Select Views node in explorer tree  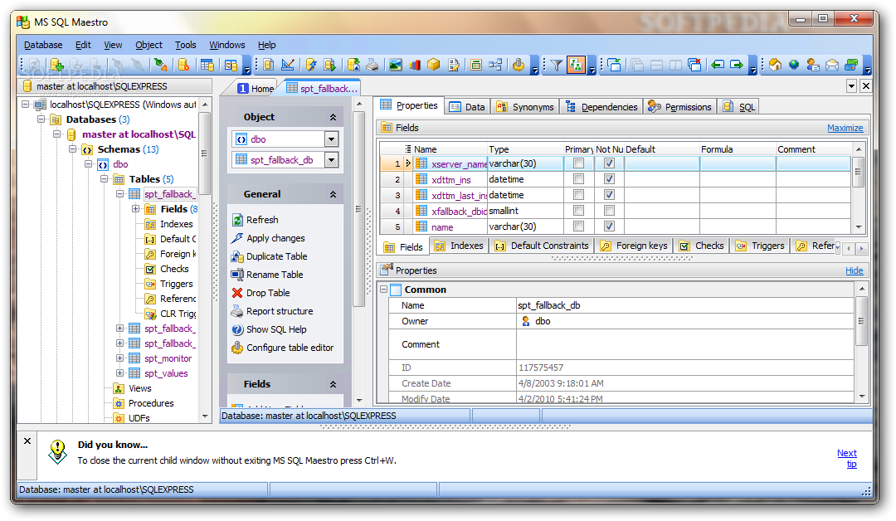(140, 388)
